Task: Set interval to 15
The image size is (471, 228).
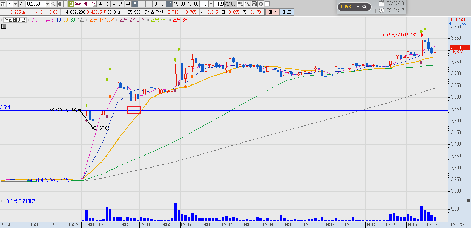Action: tap(176, 4)
